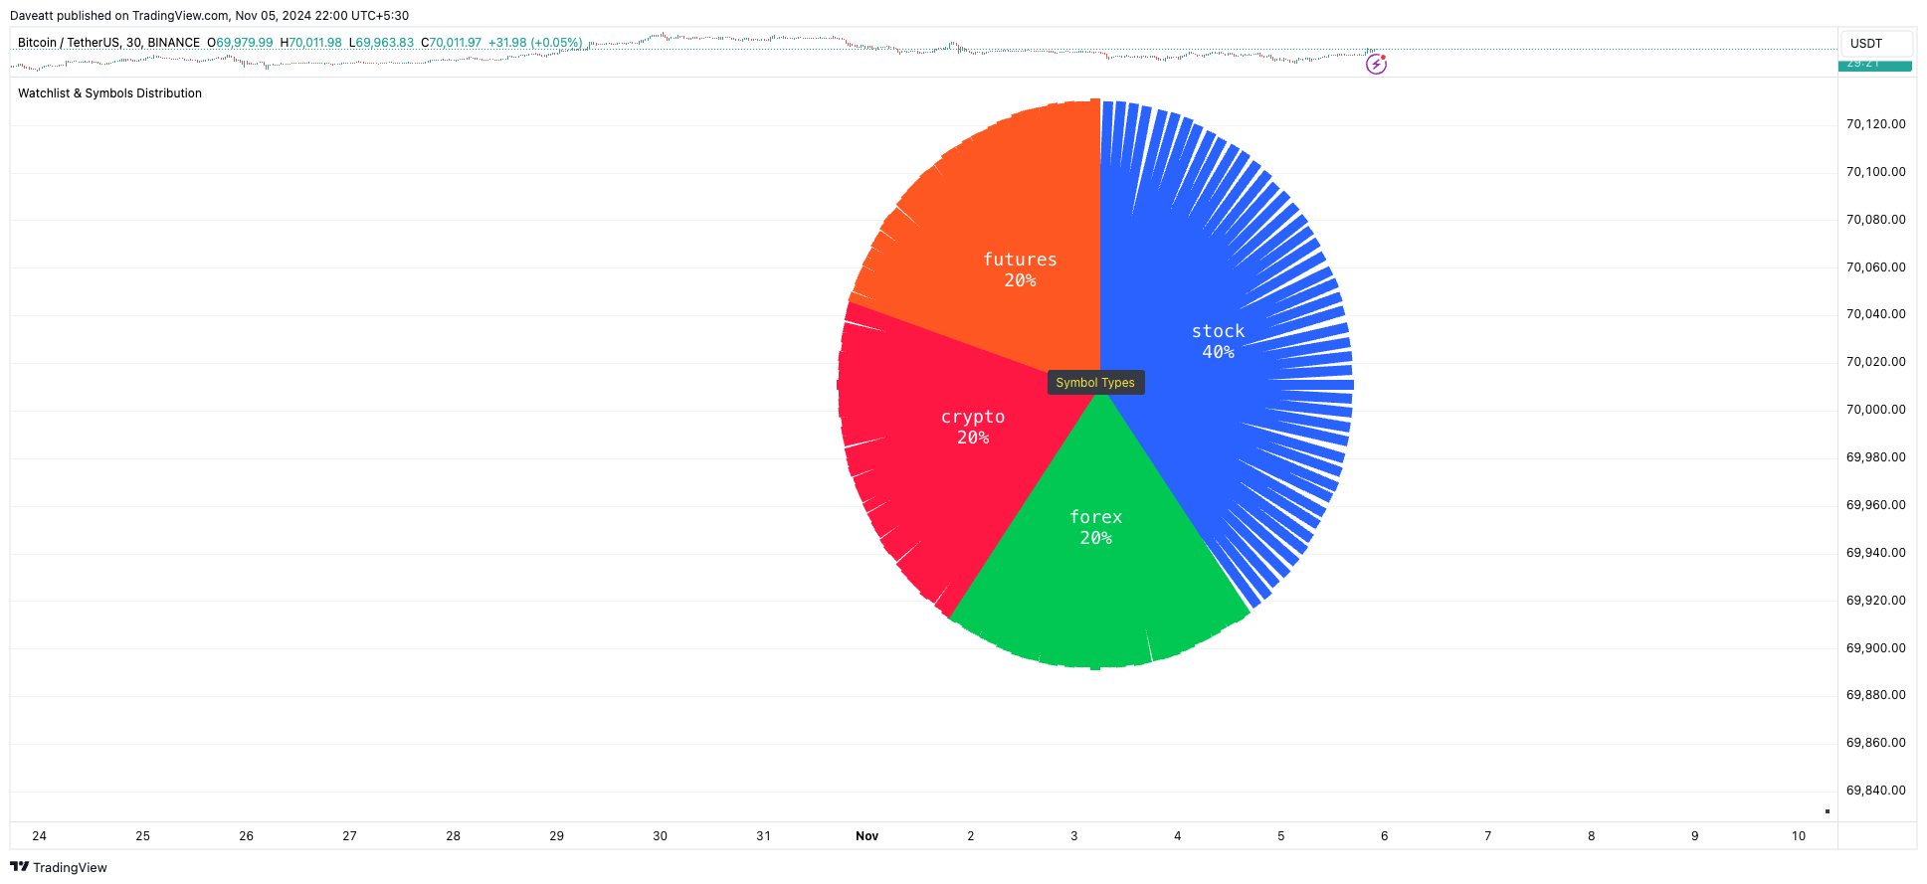Viewport: 1927px width, 884px height.
Task: Click the 8 date axis label
Action: click(1592, 836)
